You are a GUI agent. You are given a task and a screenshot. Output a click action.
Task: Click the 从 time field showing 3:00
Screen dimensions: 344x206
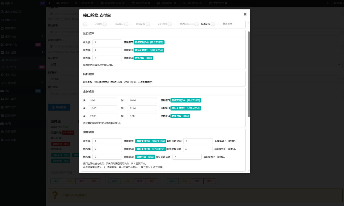(103, 100)
